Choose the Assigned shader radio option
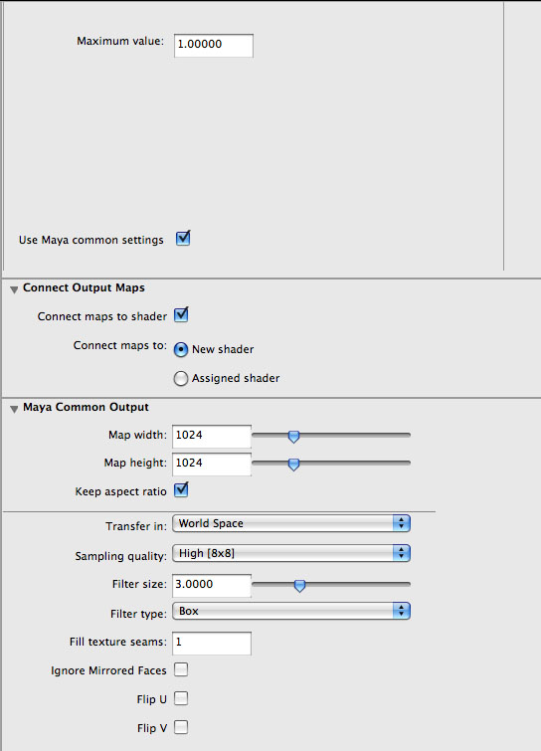The height and width of the screenshot is (751, 541). tap(180, 378)
